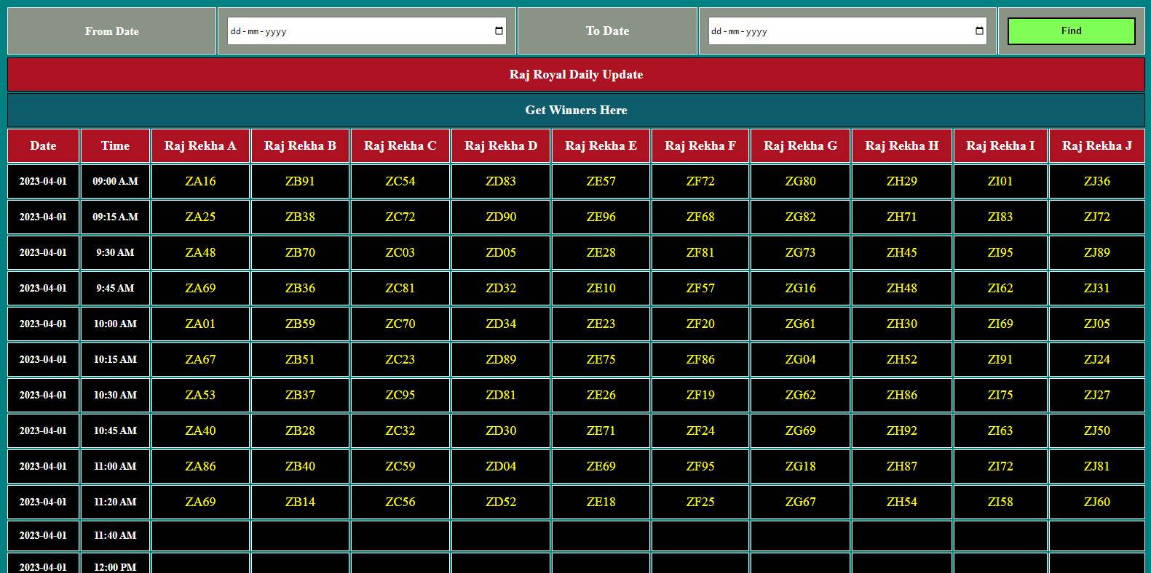Click into the To Date input field
Screen dimensions: 1151x573
(x=837, y=31)
